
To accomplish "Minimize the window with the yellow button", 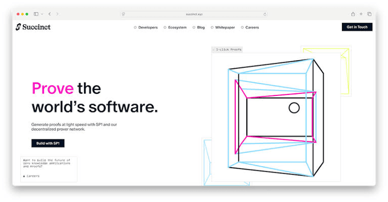I will (x=23, y=14).
